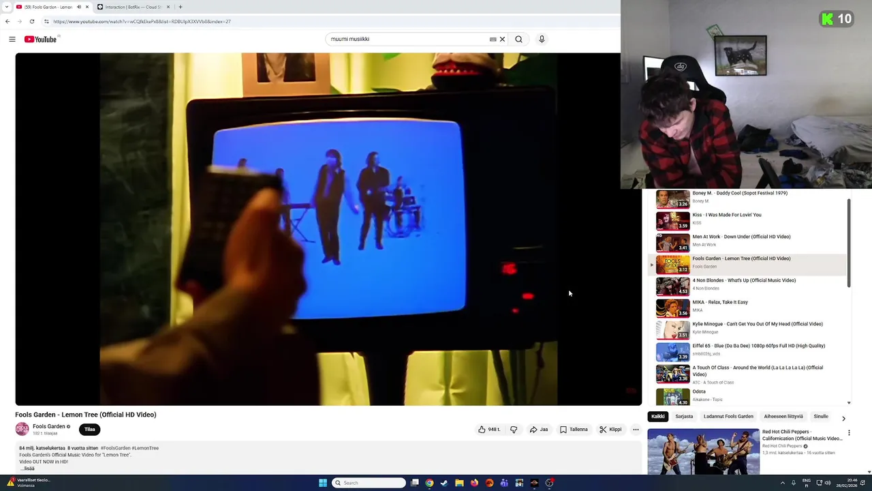Image resolution: width=872 pixels, height=491 pixels.
Task: Play MIKA Relax, Take It Easy
Action: click(x=746, y=308)
